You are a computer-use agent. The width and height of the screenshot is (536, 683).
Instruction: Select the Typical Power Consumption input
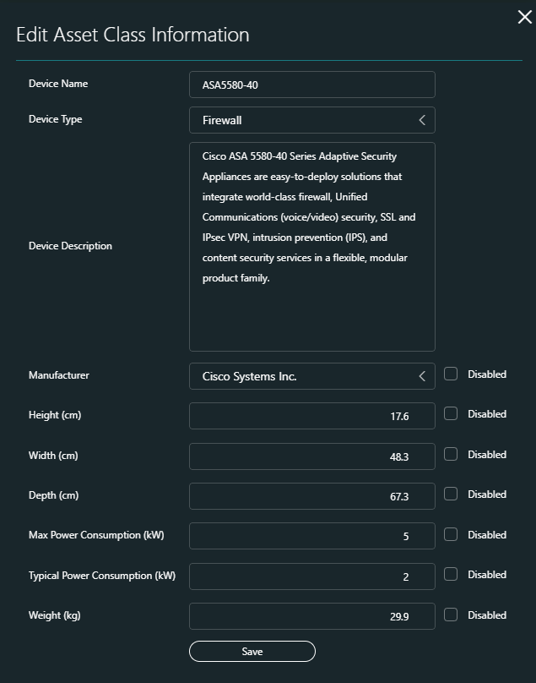(x=312, y=575)
